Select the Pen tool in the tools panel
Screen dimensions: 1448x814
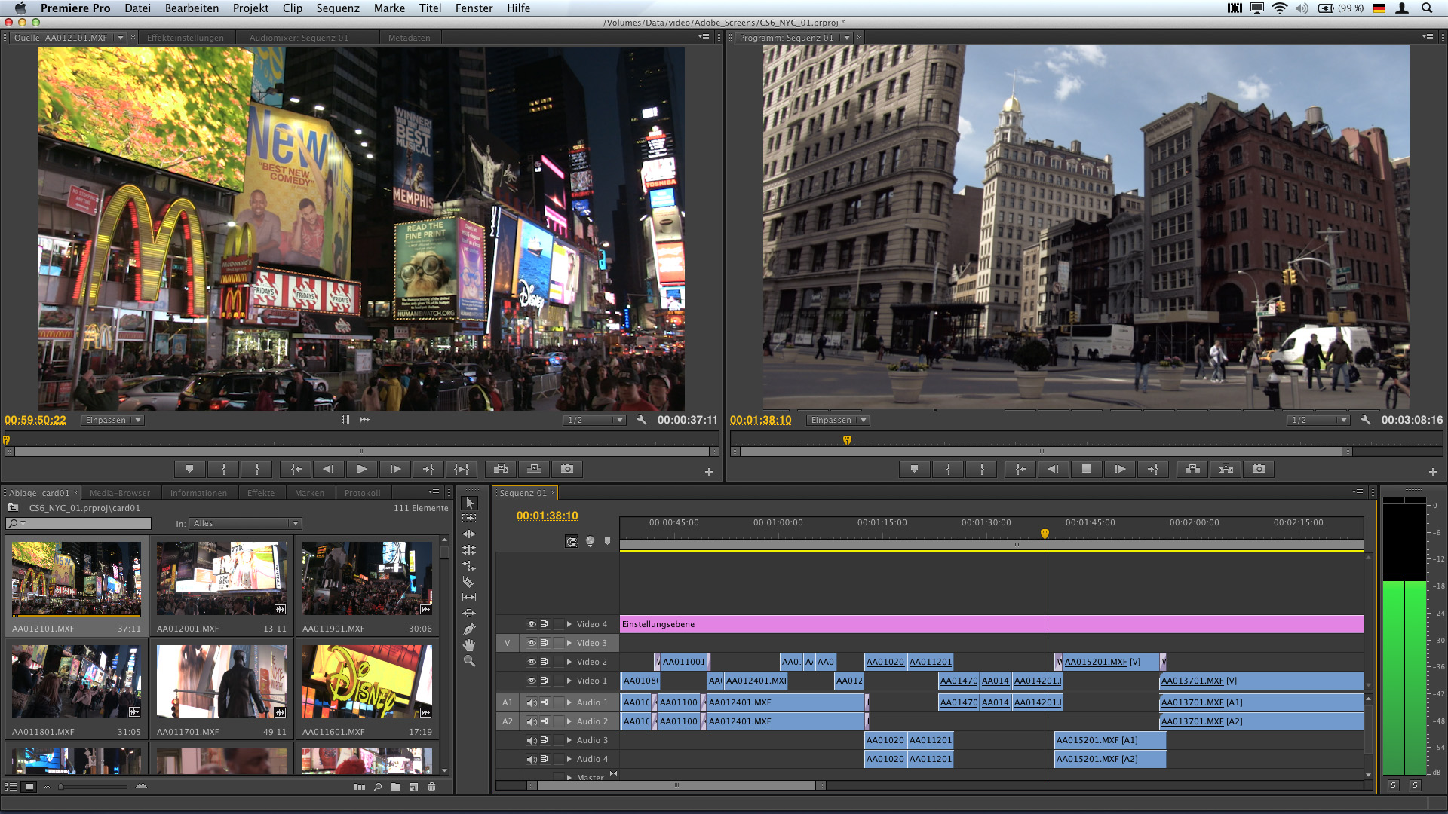tap(469, 629)
